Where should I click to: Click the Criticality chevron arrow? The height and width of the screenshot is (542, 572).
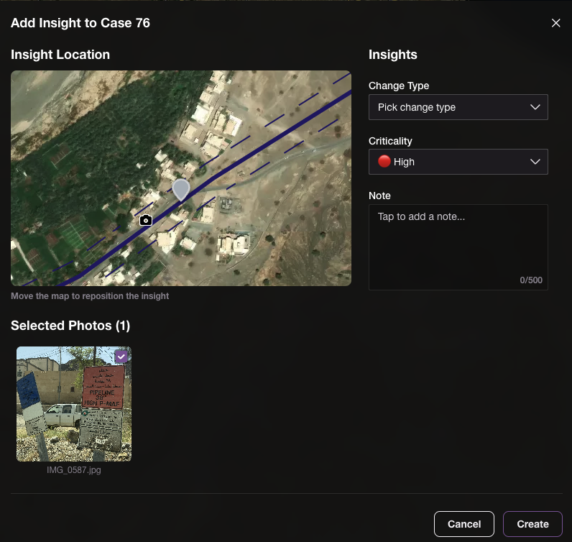535,162
